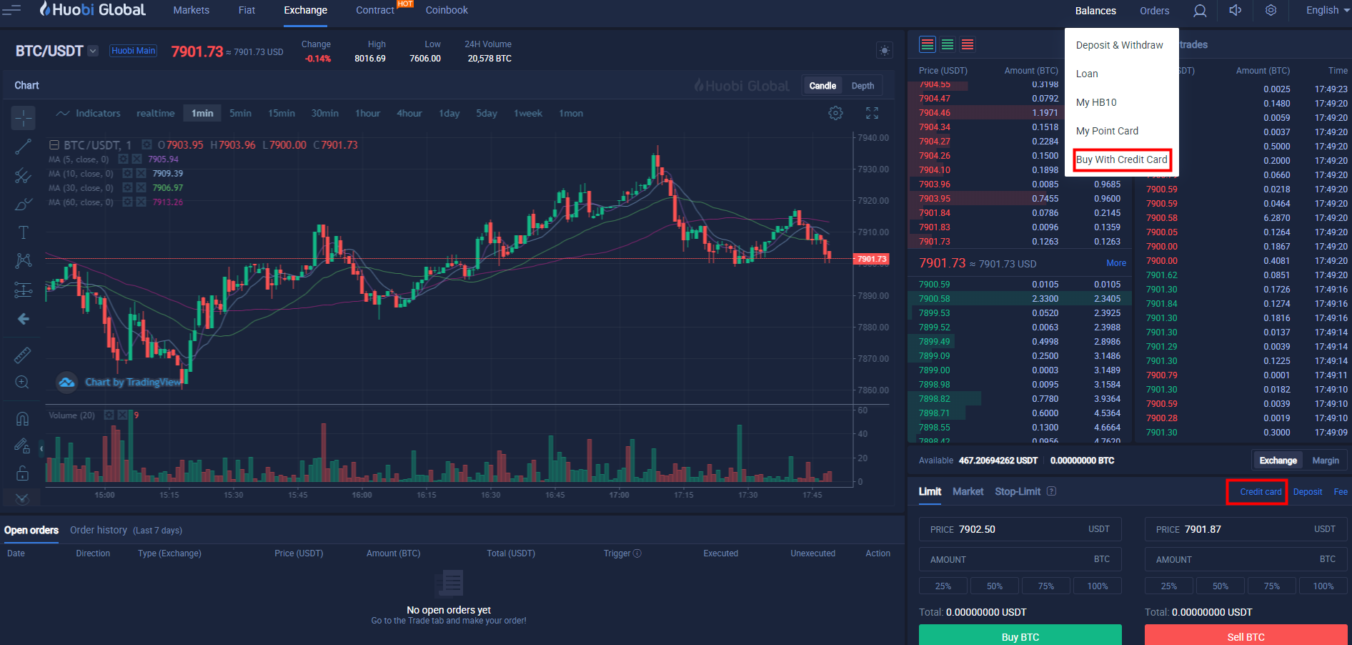The height and width of the screenshot is (645, 1352).
Task: Focus the buy PRICE input field
Action: coord(1020,529)
